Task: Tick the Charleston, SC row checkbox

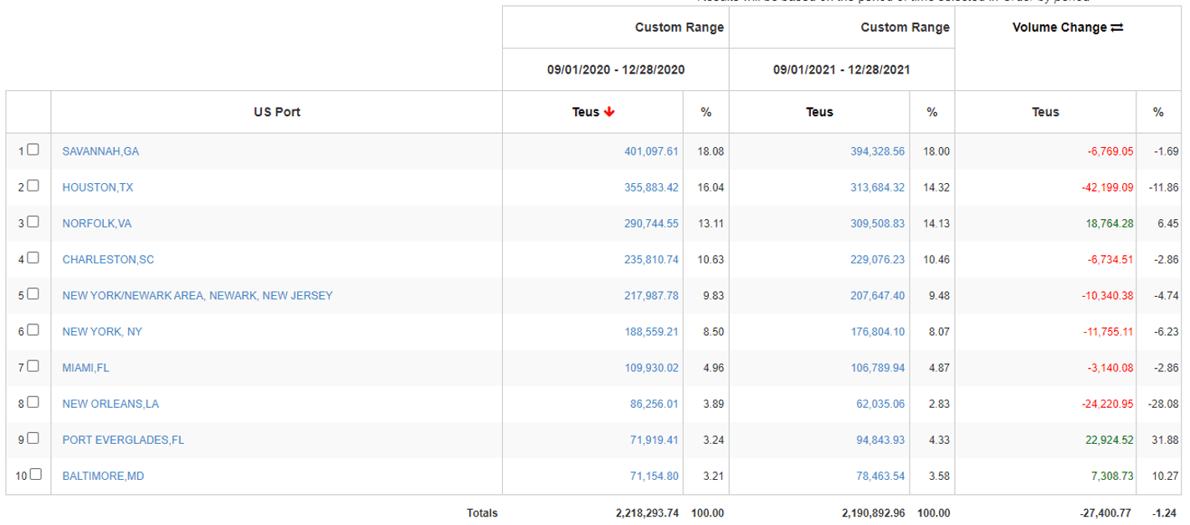Action: coord(33,258)
